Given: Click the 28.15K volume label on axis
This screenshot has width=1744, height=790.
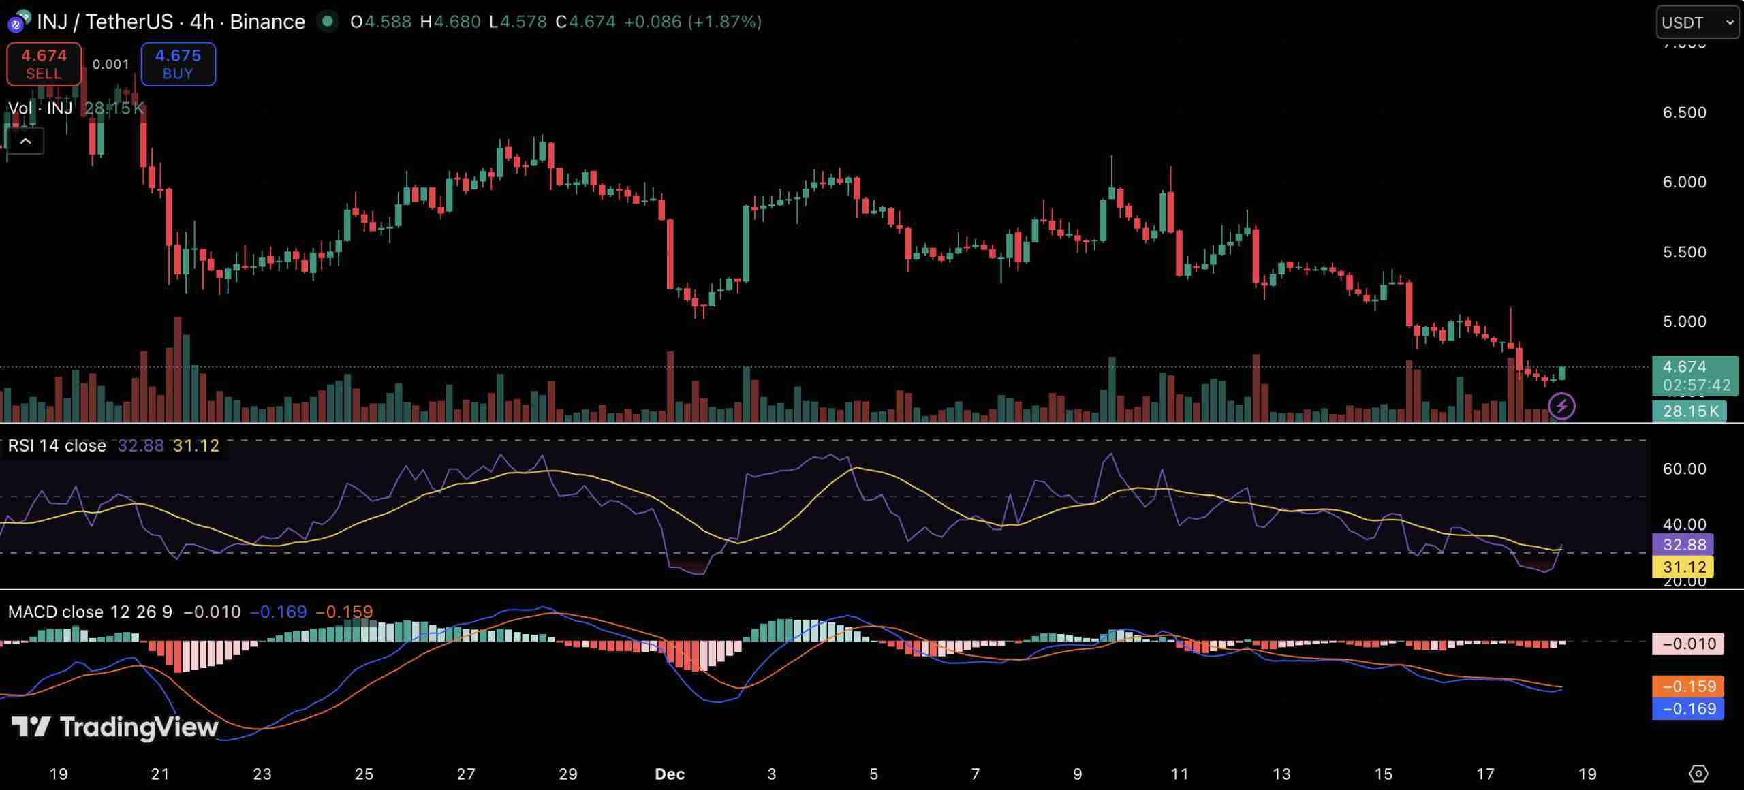Looking at the screenshot, I should (1689, 411).
